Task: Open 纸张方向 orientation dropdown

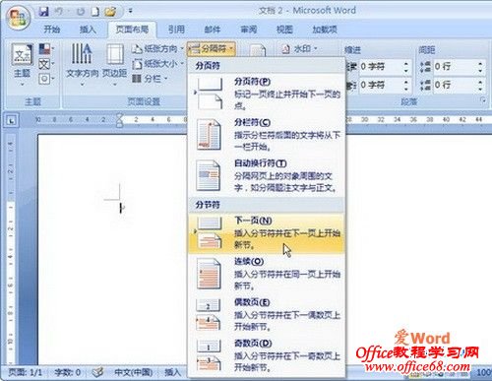Action: [x=157, y=49]
